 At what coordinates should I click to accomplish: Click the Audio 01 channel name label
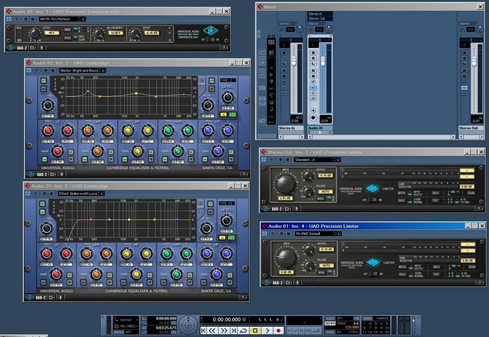pyautogui.click(x=320, y=128)
